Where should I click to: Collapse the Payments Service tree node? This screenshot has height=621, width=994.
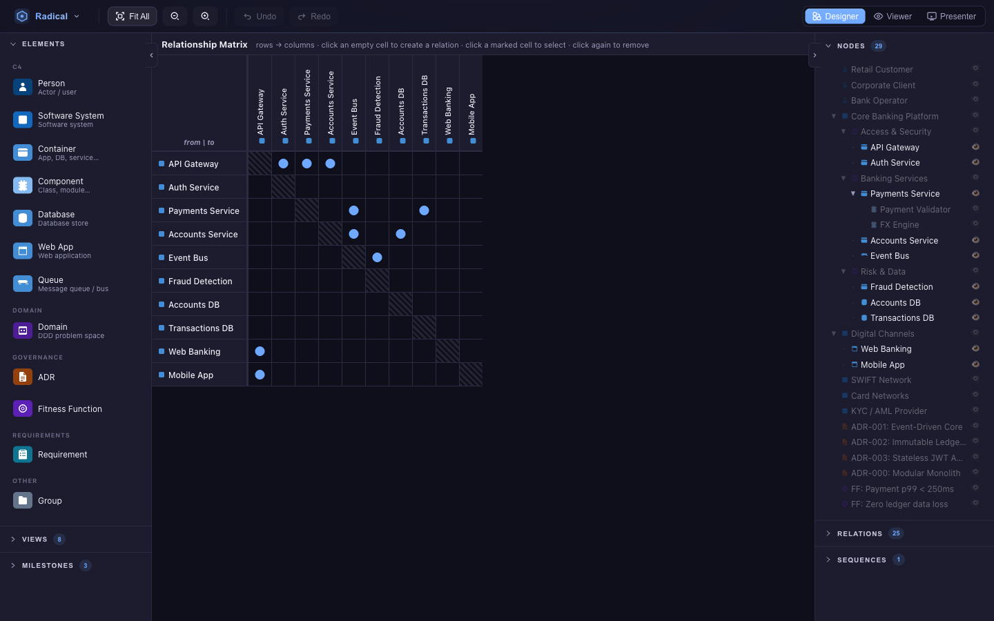click(853, 193)
